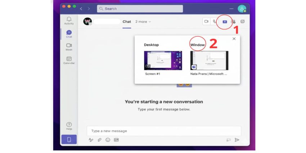This screenshot has height=153, width=306.
Task: Click the icon left of Send
Action: 229,140
